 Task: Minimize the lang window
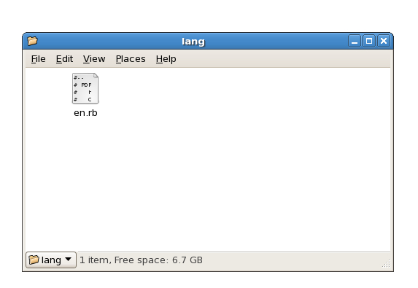(x=355, y=41)
